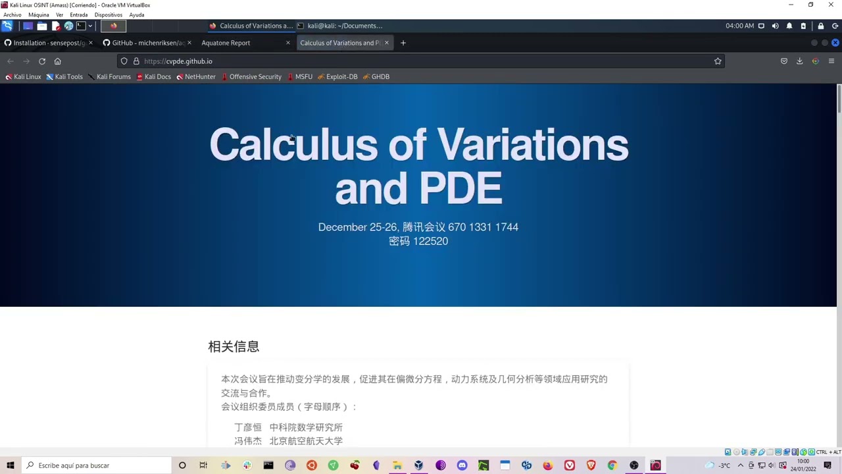842x474 pixels.
Task: Open the Kali Linux bookmark
Action: [x=23, y=77]
